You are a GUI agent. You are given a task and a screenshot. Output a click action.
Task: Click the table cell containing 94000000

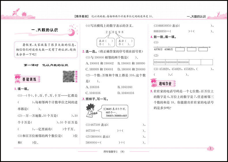171,62
